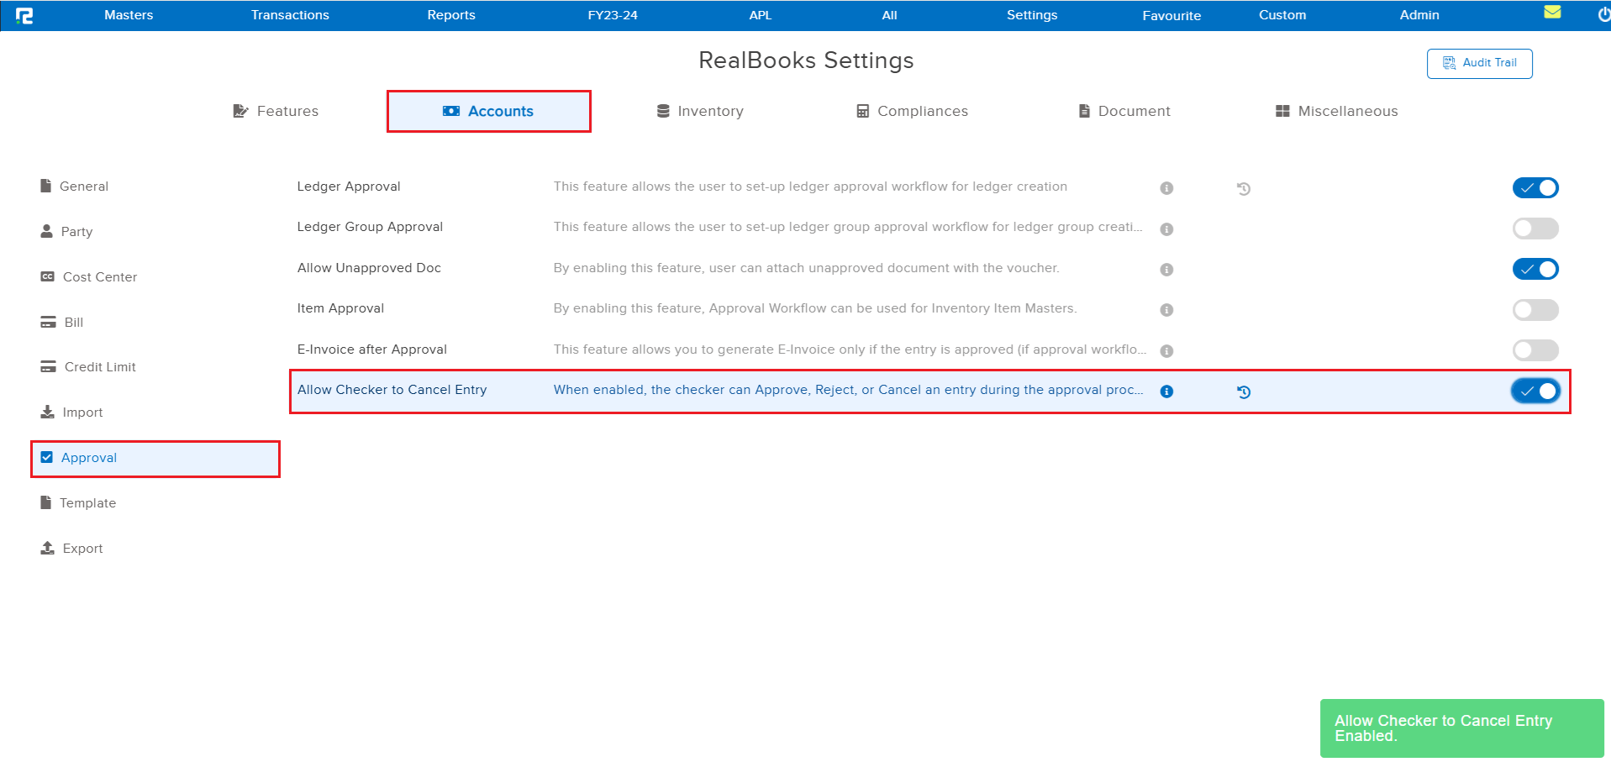Click the APL menu item
Viewport: 1611px width, 762px height.
(761, 15)
